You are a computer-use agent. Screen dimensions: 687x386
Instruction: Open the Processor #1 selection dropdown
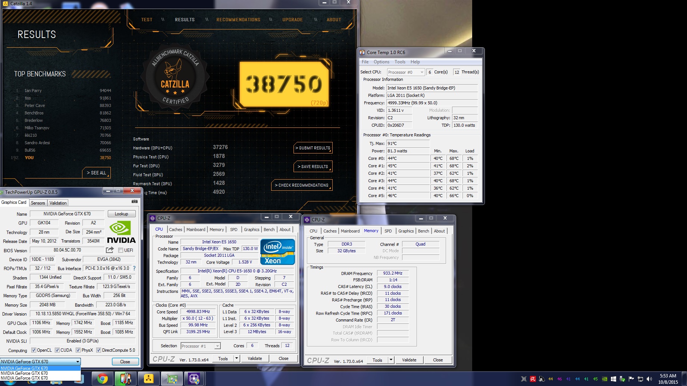[x=200, y=346]
